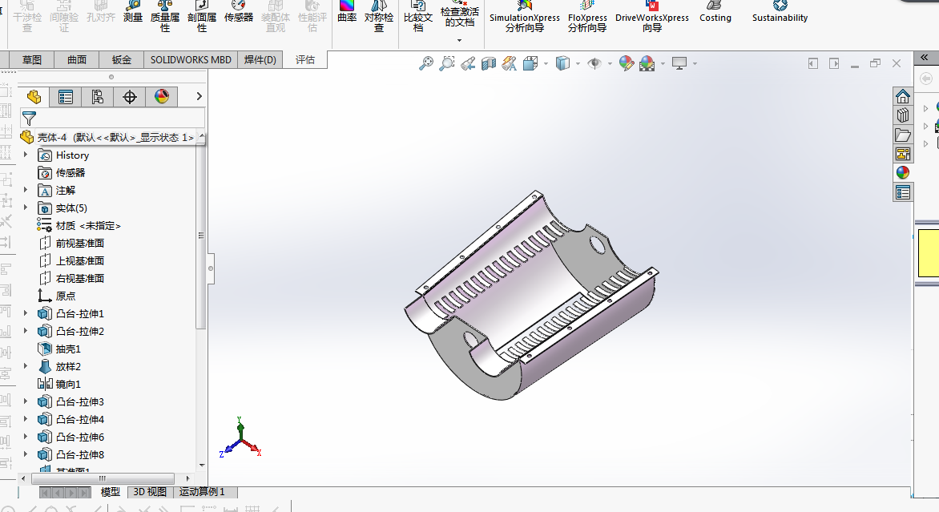Screen dimensions: 939x512
Task: Open View Orientation dropdown arrow
Action: point(546,63)
